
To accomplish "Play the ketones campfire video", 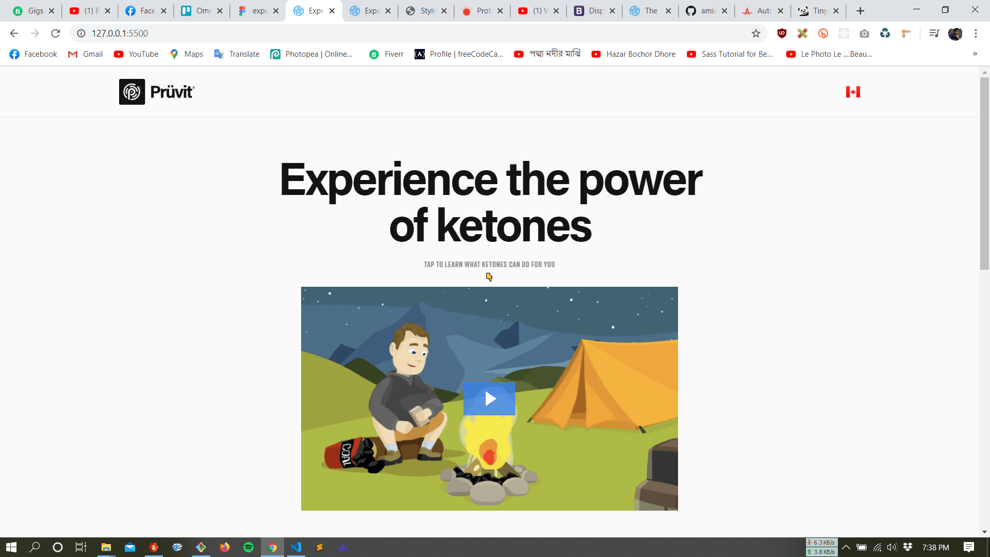I will click(x=489, y=398).
